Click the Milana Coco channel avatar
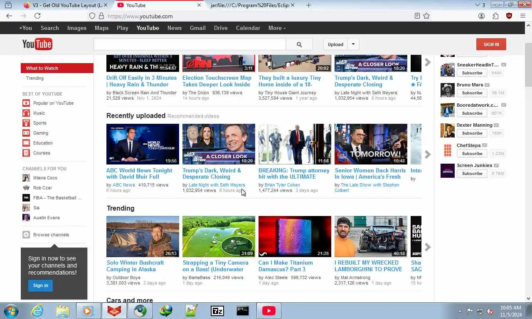The height and width of the screenshot is (319, 532). [x=26, y=178]
